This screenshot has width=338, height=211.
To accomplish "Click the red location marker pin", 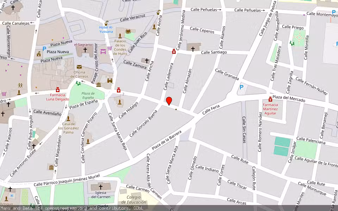I will click(x=169, y=102).
